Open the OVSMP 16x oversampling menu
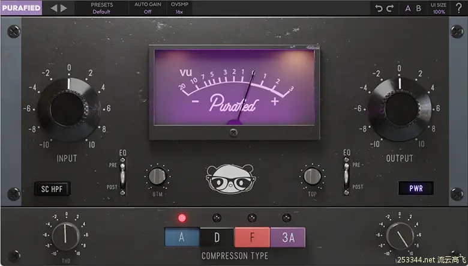This screenshot has width=468, height=266. coord(179,8)
